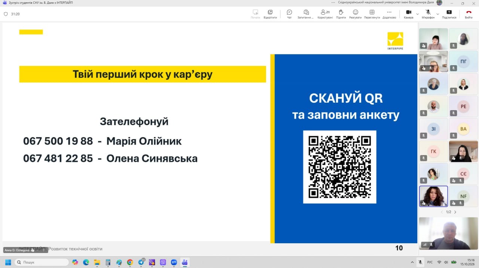Click tray microphone muted indicator
479x268 pixels.
(421, 262)
